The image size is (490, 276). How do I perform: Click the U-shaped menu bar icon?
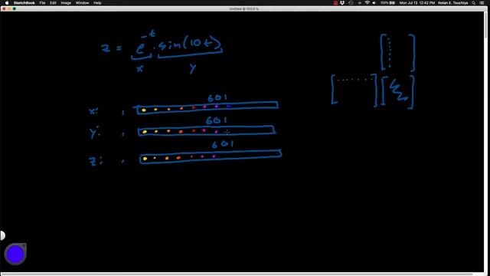(342, 3)
